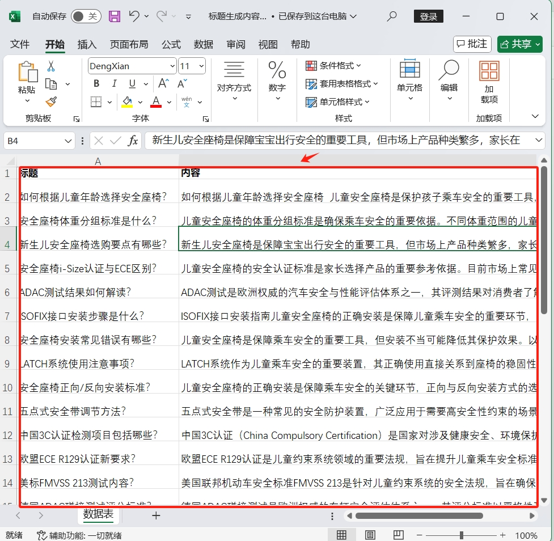Select the 数据表 sheet tab

pos(98,514)
